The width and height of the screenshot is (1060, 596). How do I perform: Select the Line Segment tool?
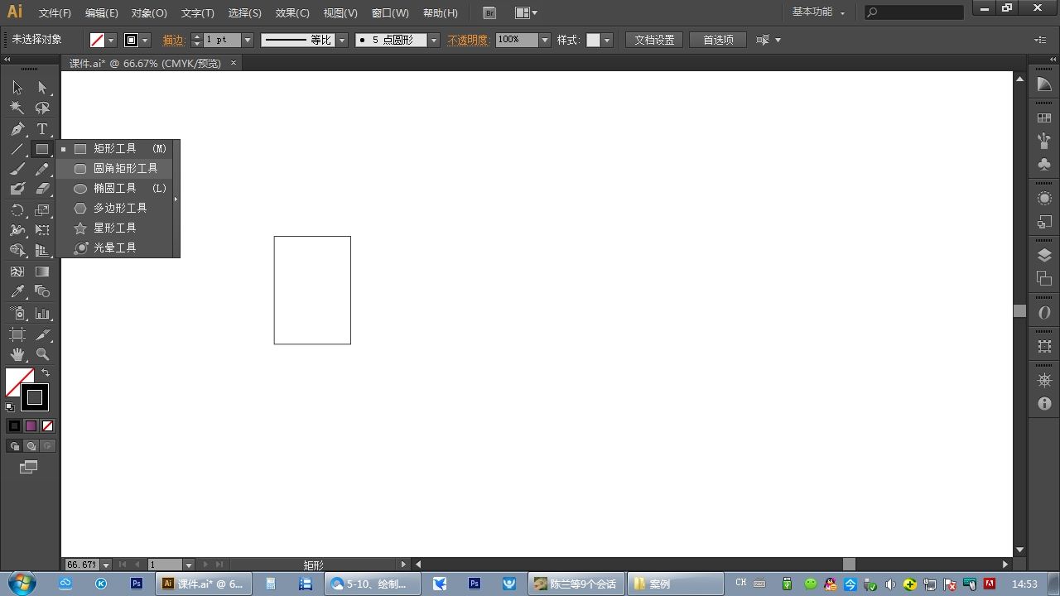[x=17, y=150]
